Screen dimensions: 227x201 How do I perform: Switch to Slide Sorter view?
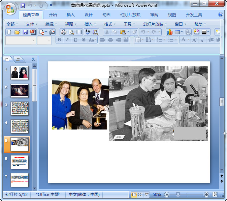tap(140, 195)
